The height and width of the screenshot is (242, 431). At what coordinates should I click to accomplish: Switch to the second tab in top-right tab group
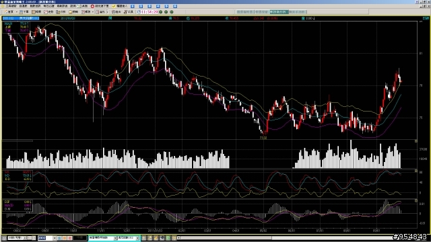(262, 12)
